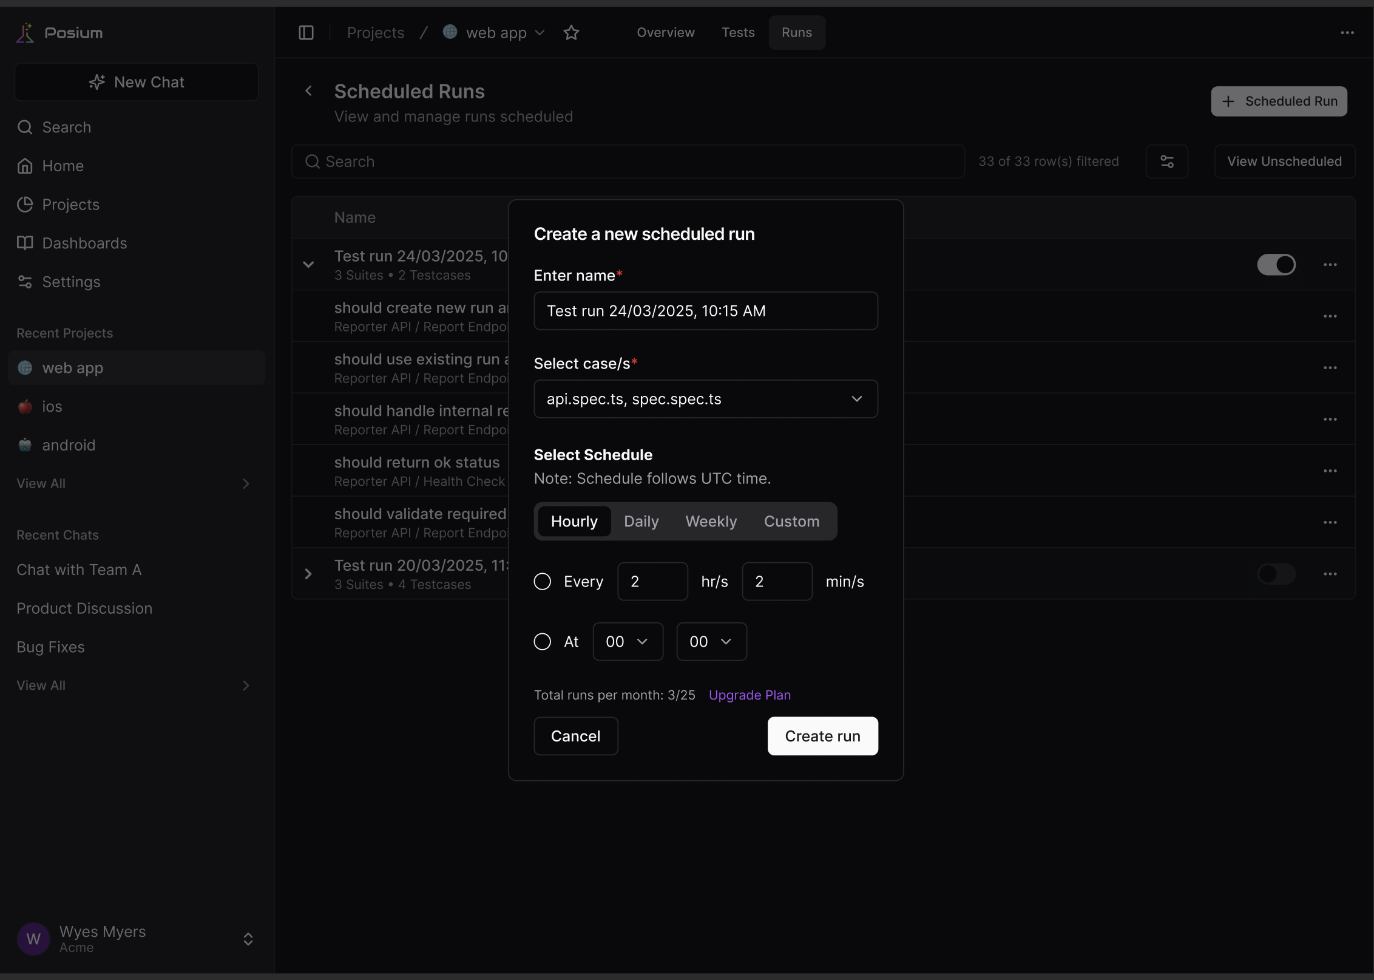Open the Upgrade Plan link
This screenshot has height=980, width=1374.
[750, 695]
